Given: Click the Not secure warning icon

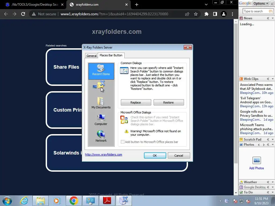Looking at the screenshot, I should (34, 14).
